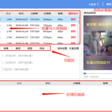
Task: Click the video list scroll-down arrow
Action: click(78, 43)
